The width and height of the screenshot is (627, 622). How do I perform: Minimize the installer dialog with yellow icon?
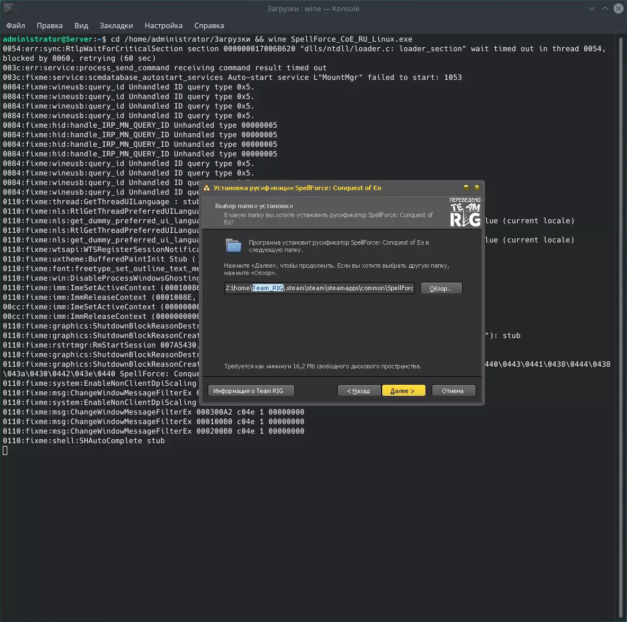point(466,187)
